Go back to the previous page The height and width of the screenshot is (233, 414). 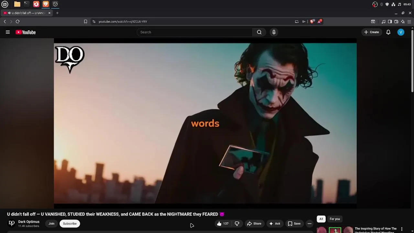(x=5, y=22)
